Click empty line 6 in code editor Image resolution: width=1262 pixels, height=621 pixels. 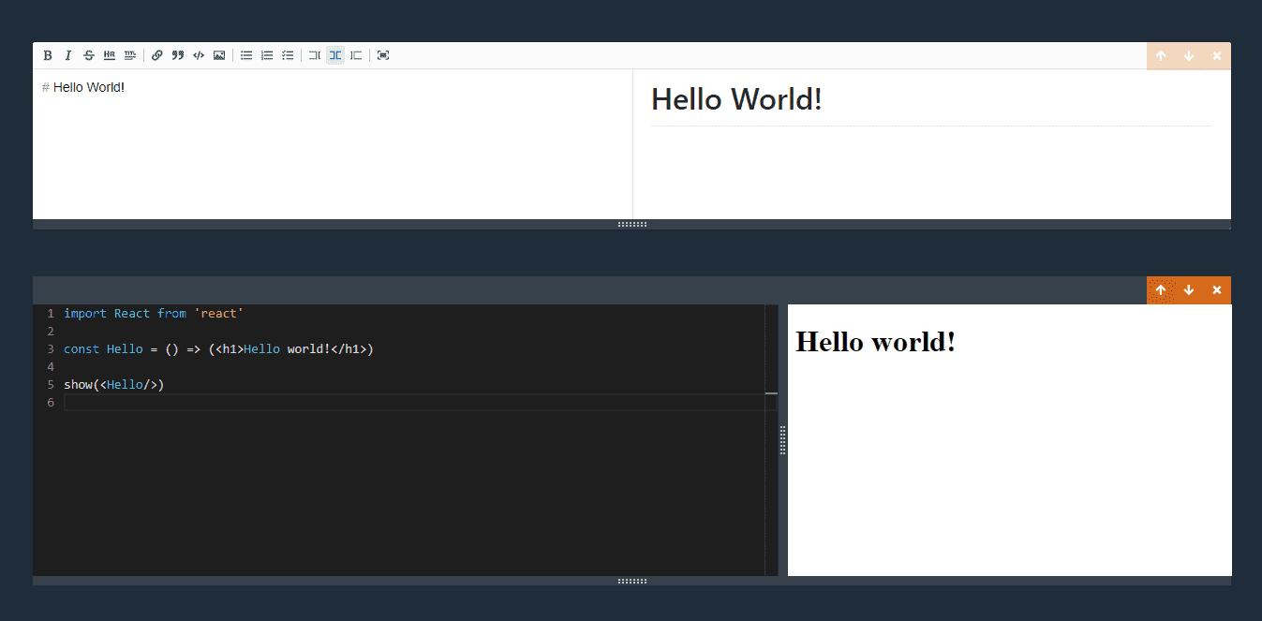tap(375, 403)
